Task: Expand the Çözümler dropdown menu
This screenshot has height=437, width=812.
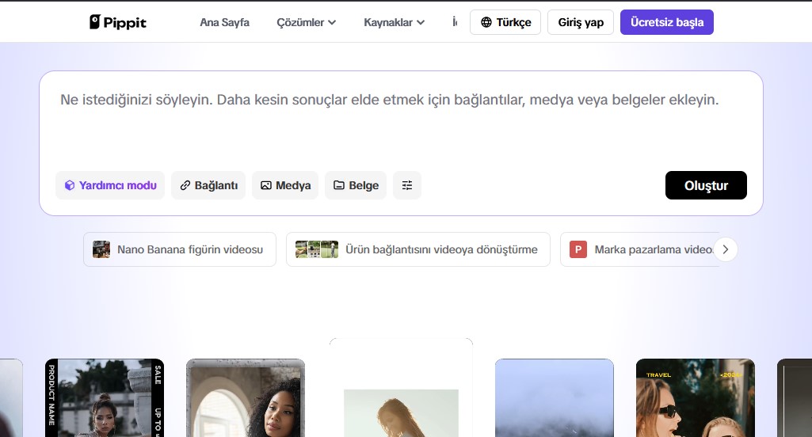Action: tap(306, 22)
